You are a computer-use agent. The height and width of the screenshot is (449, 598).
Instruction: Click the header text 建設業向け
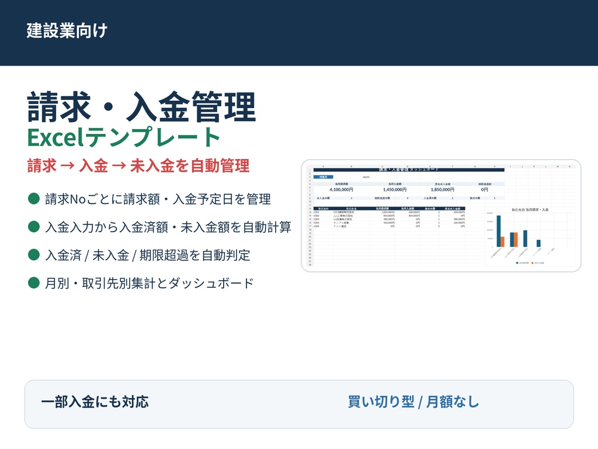point(67,30)
